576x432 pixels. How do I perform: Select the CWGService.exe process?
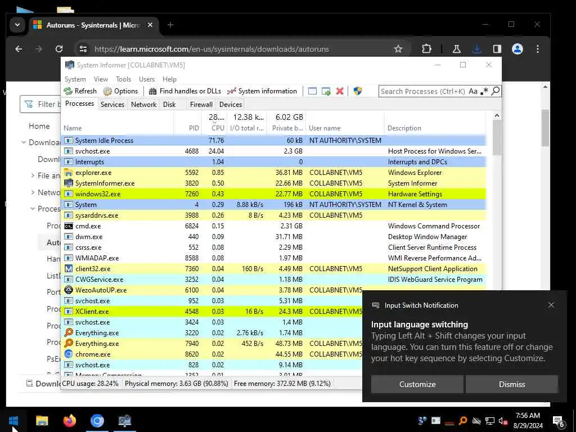[x=274, y=279]
